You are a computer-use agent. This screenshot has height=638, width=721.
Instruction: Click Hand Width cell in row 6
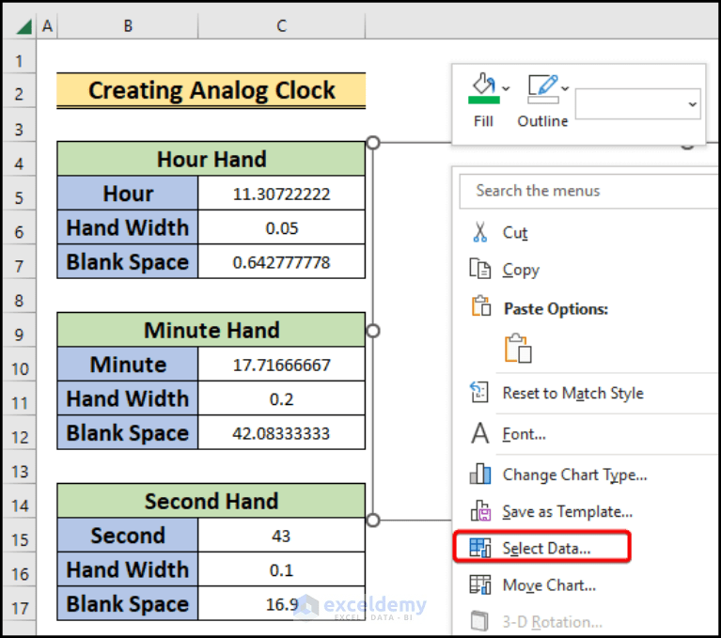click(x=128, y=227)
